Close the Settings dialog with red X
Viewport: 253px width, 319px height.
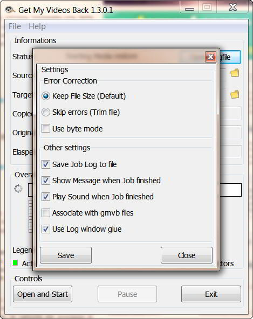pos(210,57)
